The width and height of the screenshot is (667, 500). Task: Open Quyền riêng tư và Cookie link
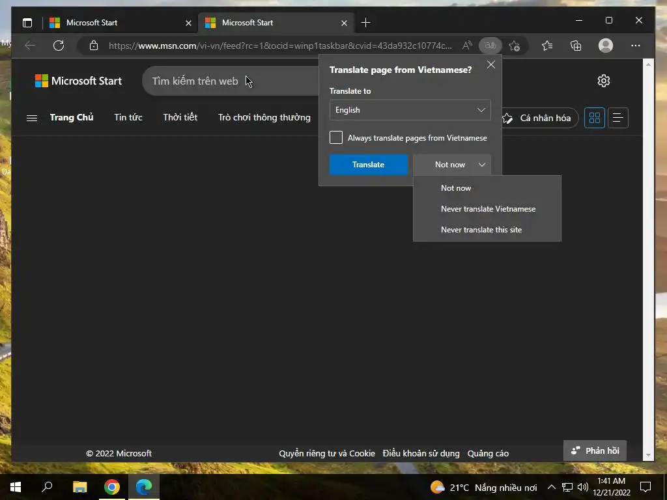point(327,454)
